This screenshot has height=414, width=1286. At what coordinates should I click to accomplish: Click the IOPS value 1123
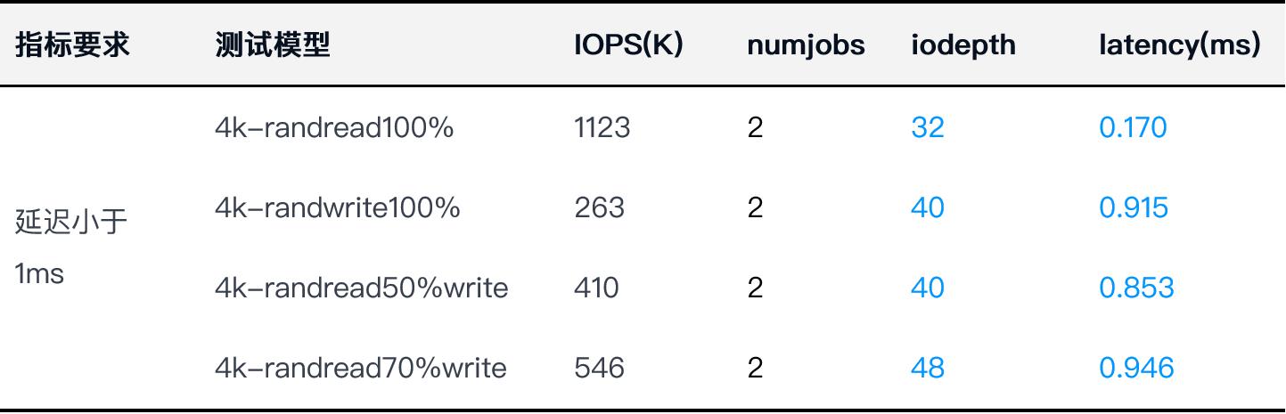tap(602, 128)
